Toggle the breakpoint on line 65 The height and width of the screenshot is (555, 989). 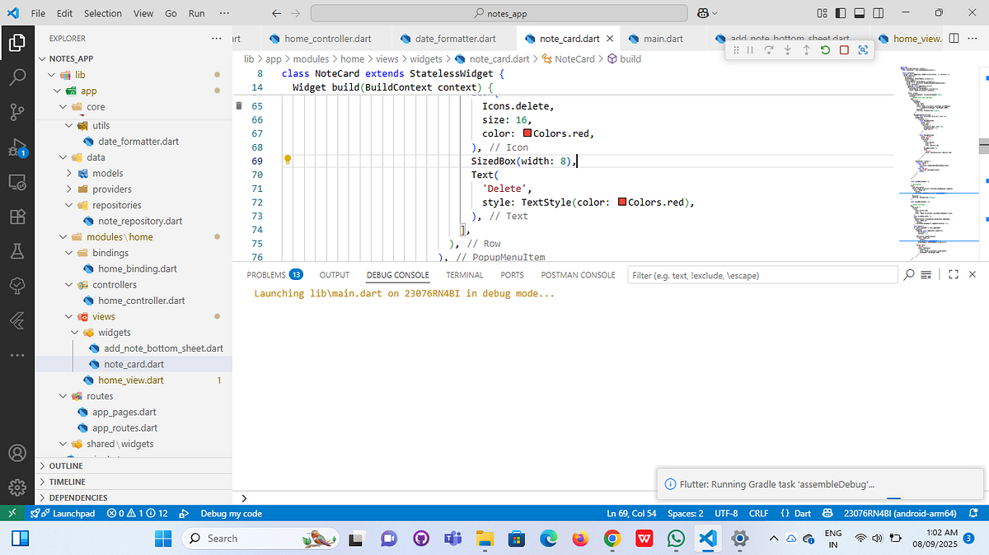click(x=239, y=105)
